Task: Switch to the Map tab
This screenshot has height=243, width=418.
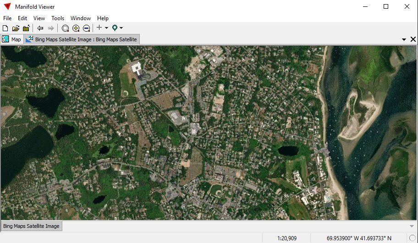Action: click(12, 39)
